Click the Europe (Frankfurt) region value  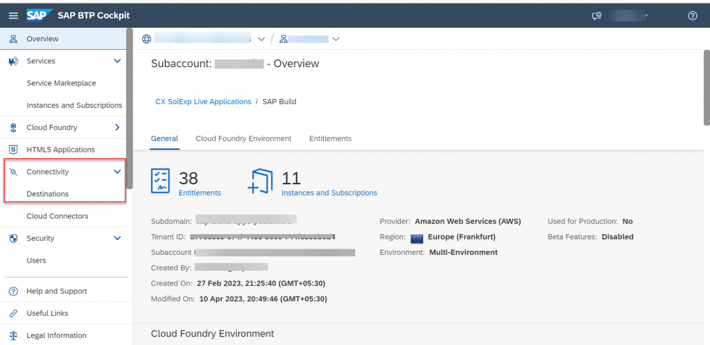(x=461, y=237)
